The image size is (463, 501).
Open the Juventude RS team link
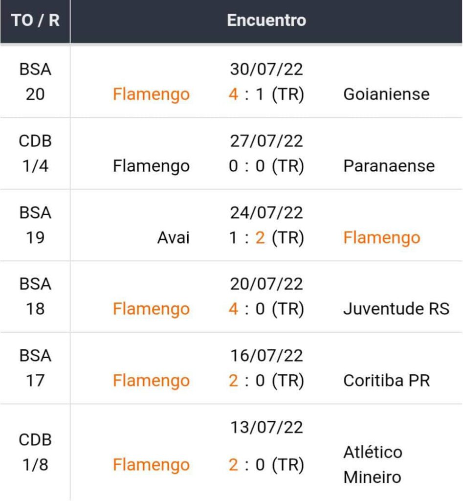point(396,309)
